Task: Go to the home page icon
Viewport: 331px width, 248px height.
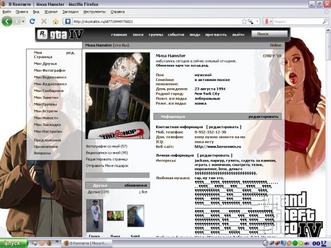Action: [x=55, y=21]
